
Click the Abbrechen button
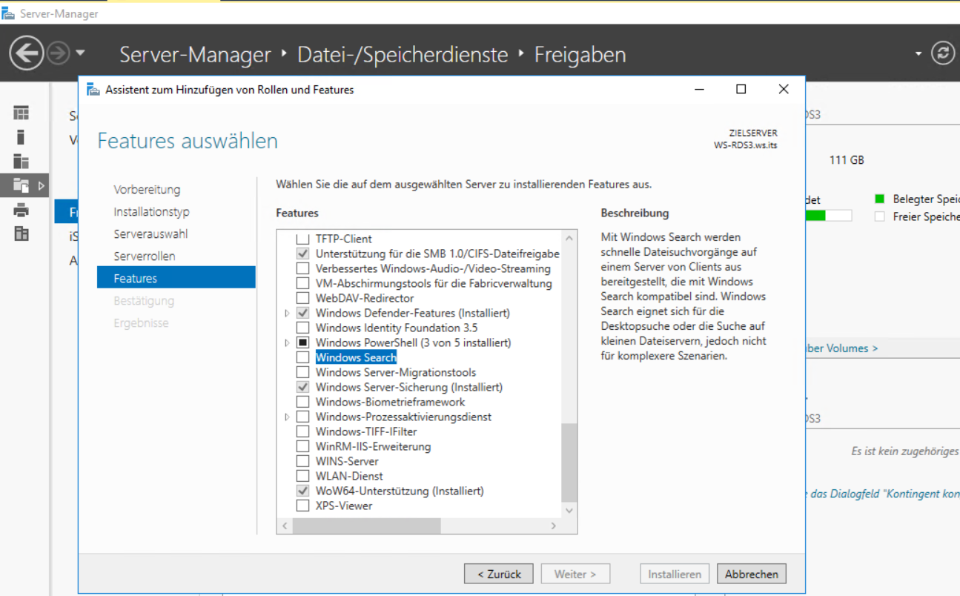[752, 574]
